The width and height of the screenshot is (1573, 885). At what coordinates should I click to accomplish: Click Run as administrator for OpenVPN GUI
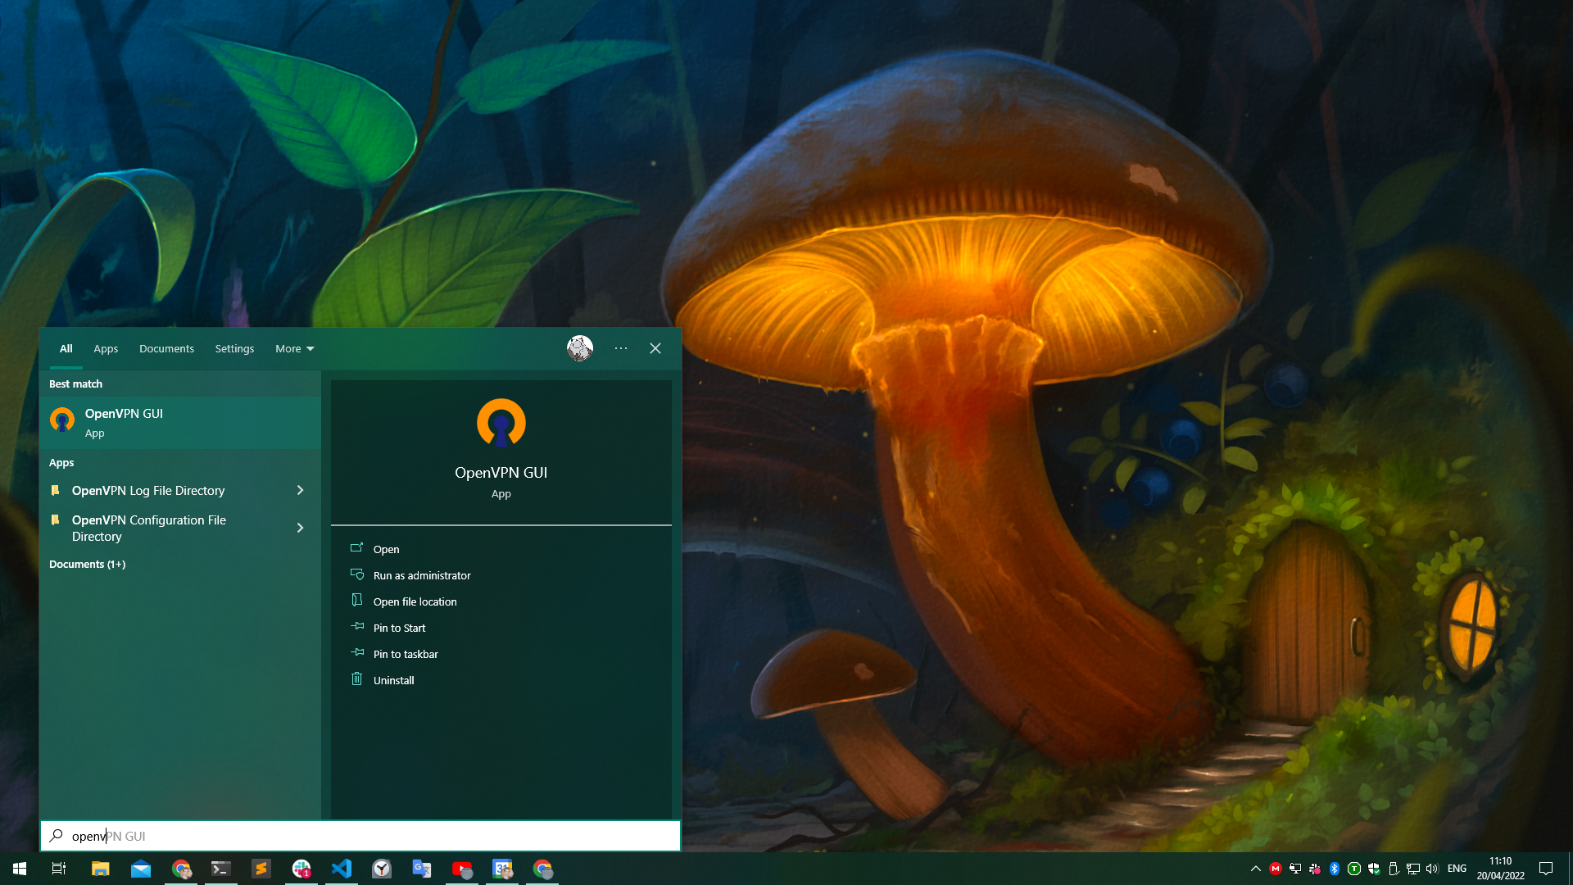tap(421, 575)
